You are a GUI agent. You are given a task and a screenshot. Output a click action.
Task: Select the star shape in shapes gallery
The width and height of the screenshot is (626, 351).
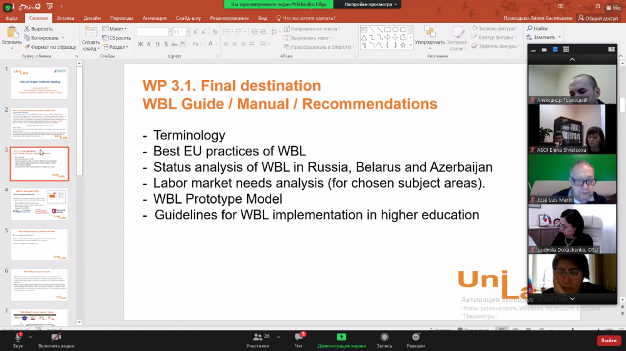click(403, 45)
